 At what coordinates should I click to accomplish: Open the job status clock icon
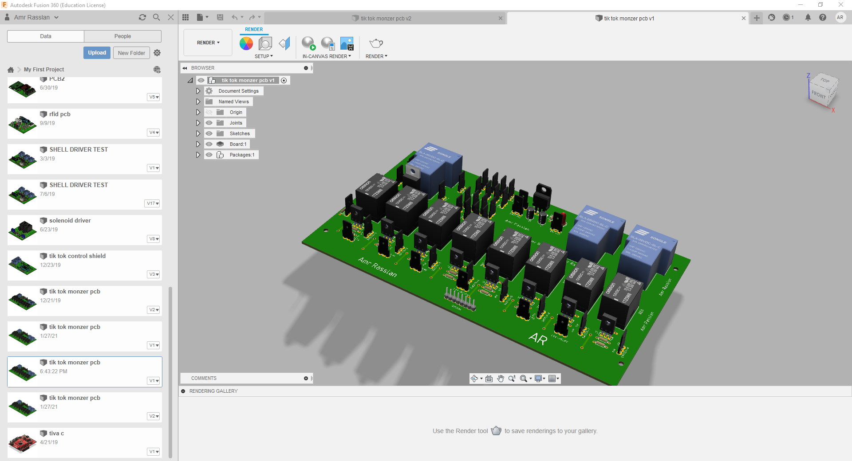pos(786,17)
